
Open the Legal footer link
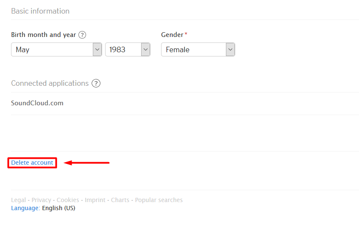coord(18,200)
